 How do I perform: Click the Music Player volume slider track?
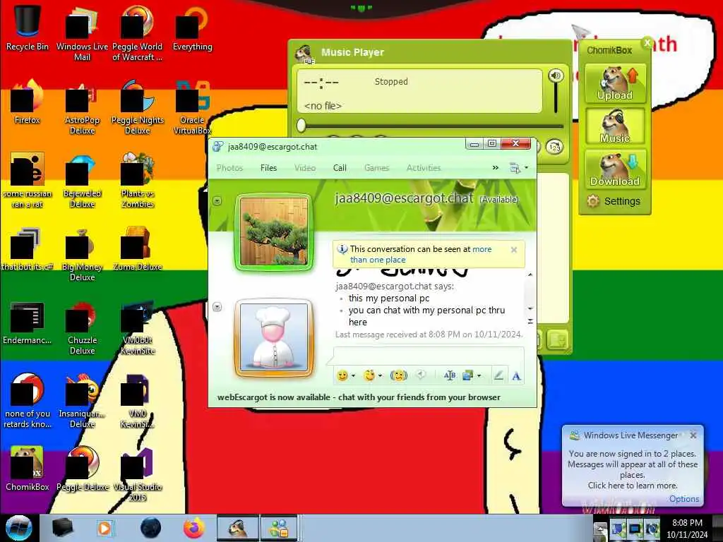pyautogui.click(x=556, y=98)
